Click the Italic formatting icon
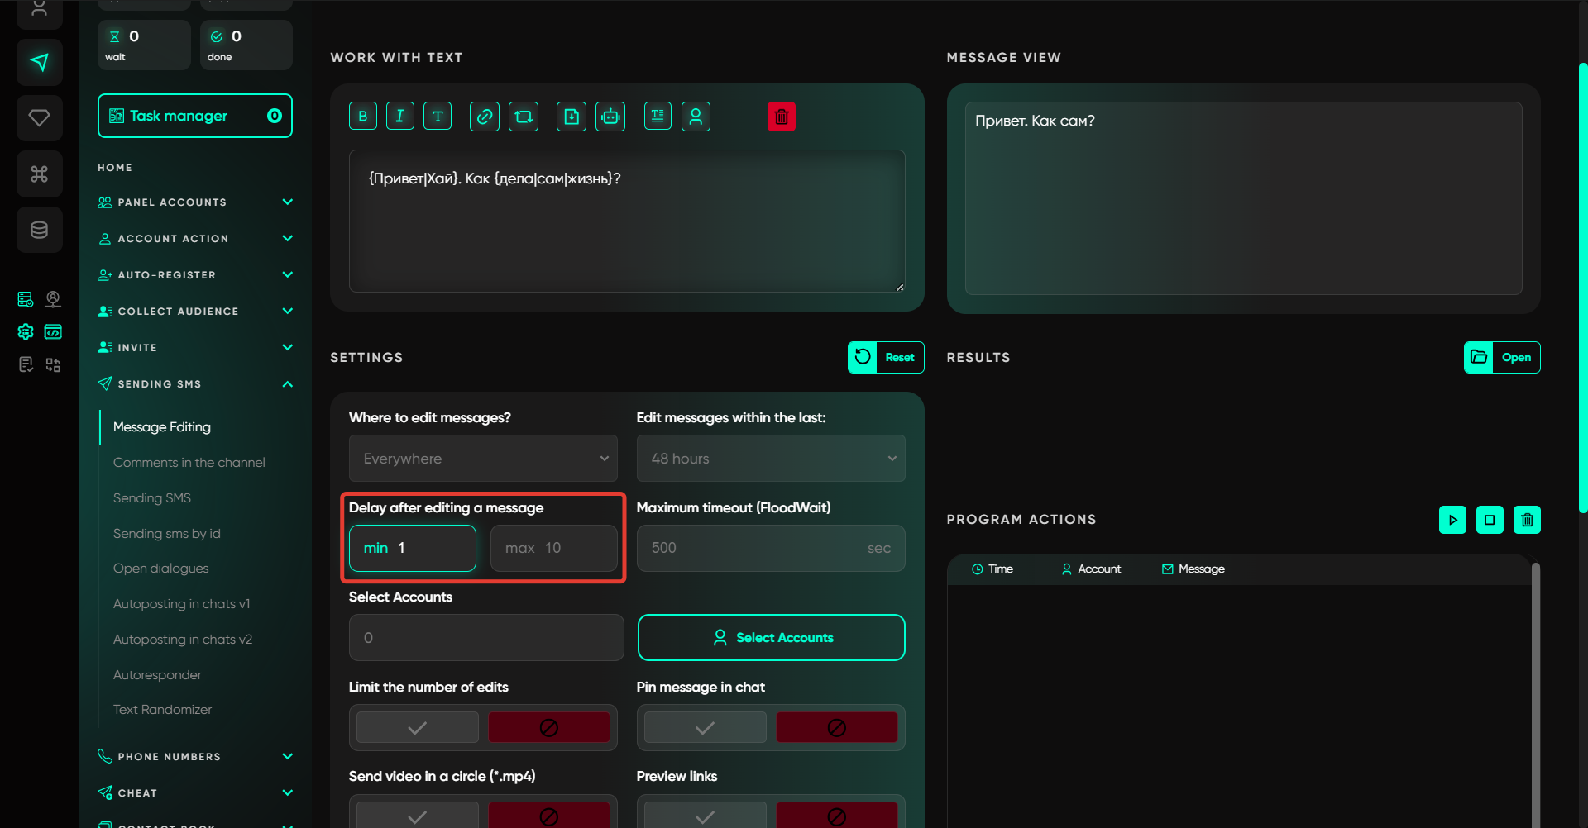The width and height of the screenshot is (1588, 828). coord(399,117)
